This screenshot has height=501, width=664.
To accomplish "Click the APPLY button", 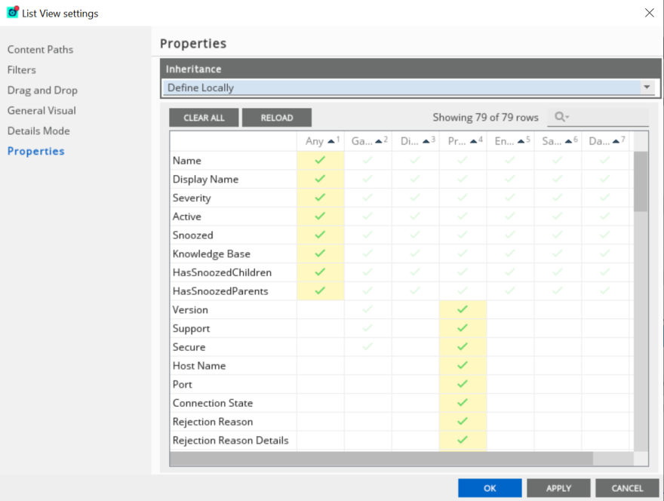I will 558,488.
